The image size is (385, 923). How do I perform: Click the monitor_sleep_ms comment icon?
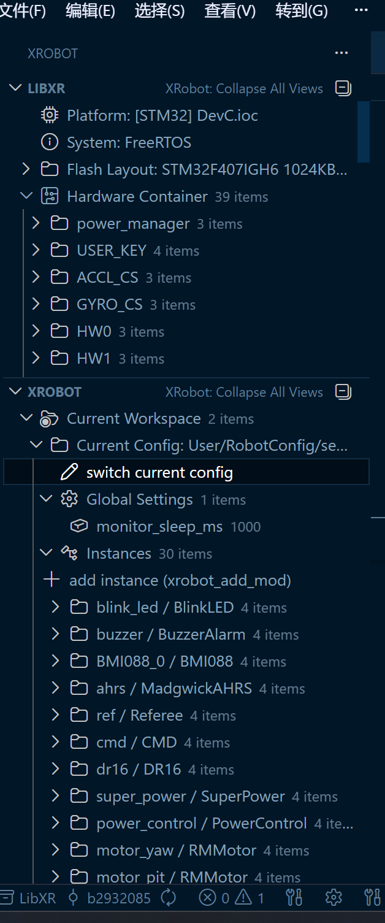[78, 526]
